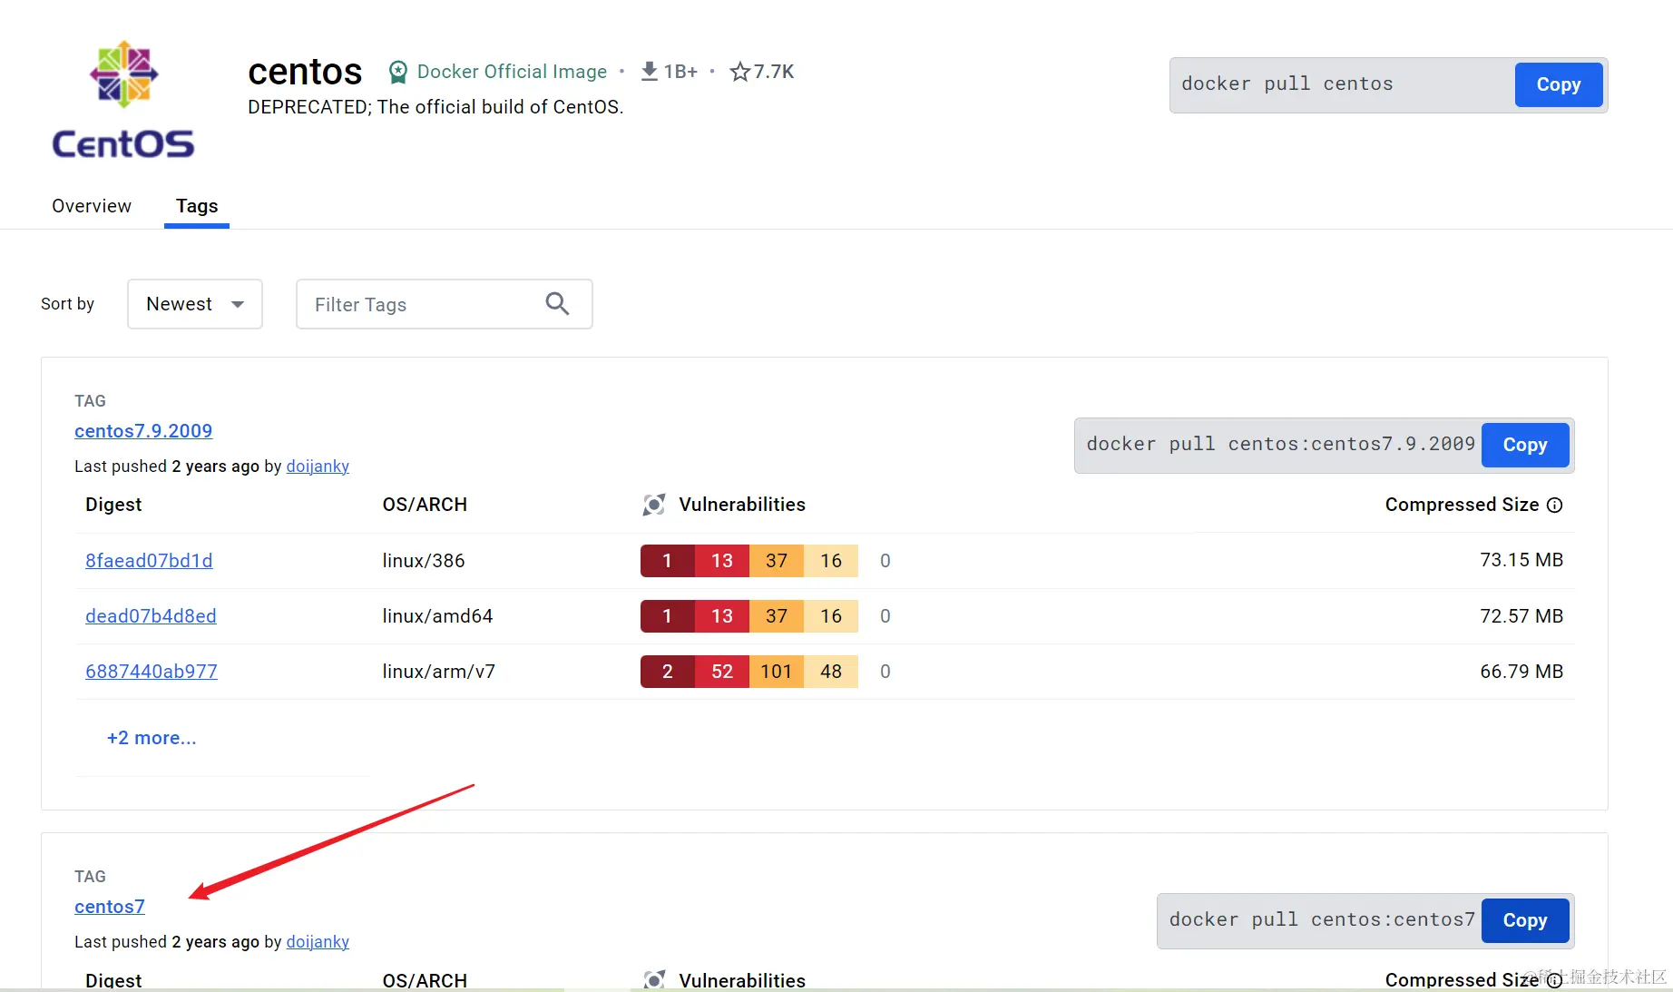Click critical count 1 swatch in linux/386 row
Image resolution: width=1673 pixels, height=992 pixels.
point(668,561)
